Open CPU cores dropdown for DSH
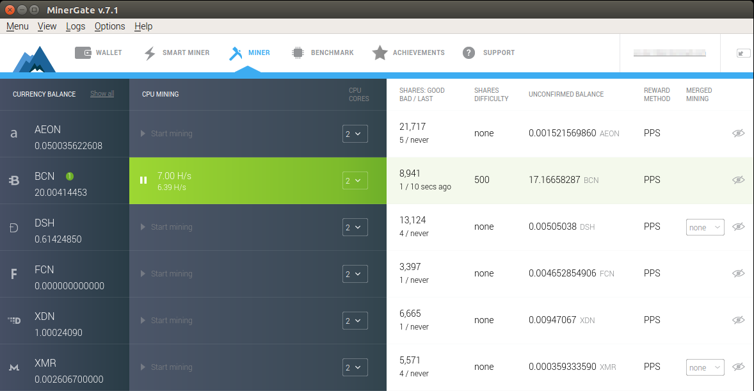This screenshot has height=391, width=754. point(355,227)
